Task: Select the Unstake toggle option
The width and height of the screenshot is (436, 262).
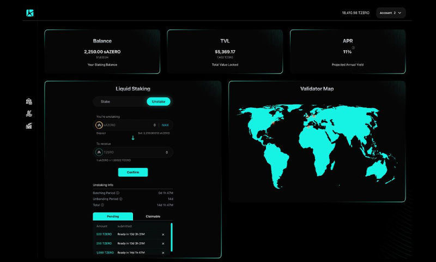Action: [x=159, y=102]
